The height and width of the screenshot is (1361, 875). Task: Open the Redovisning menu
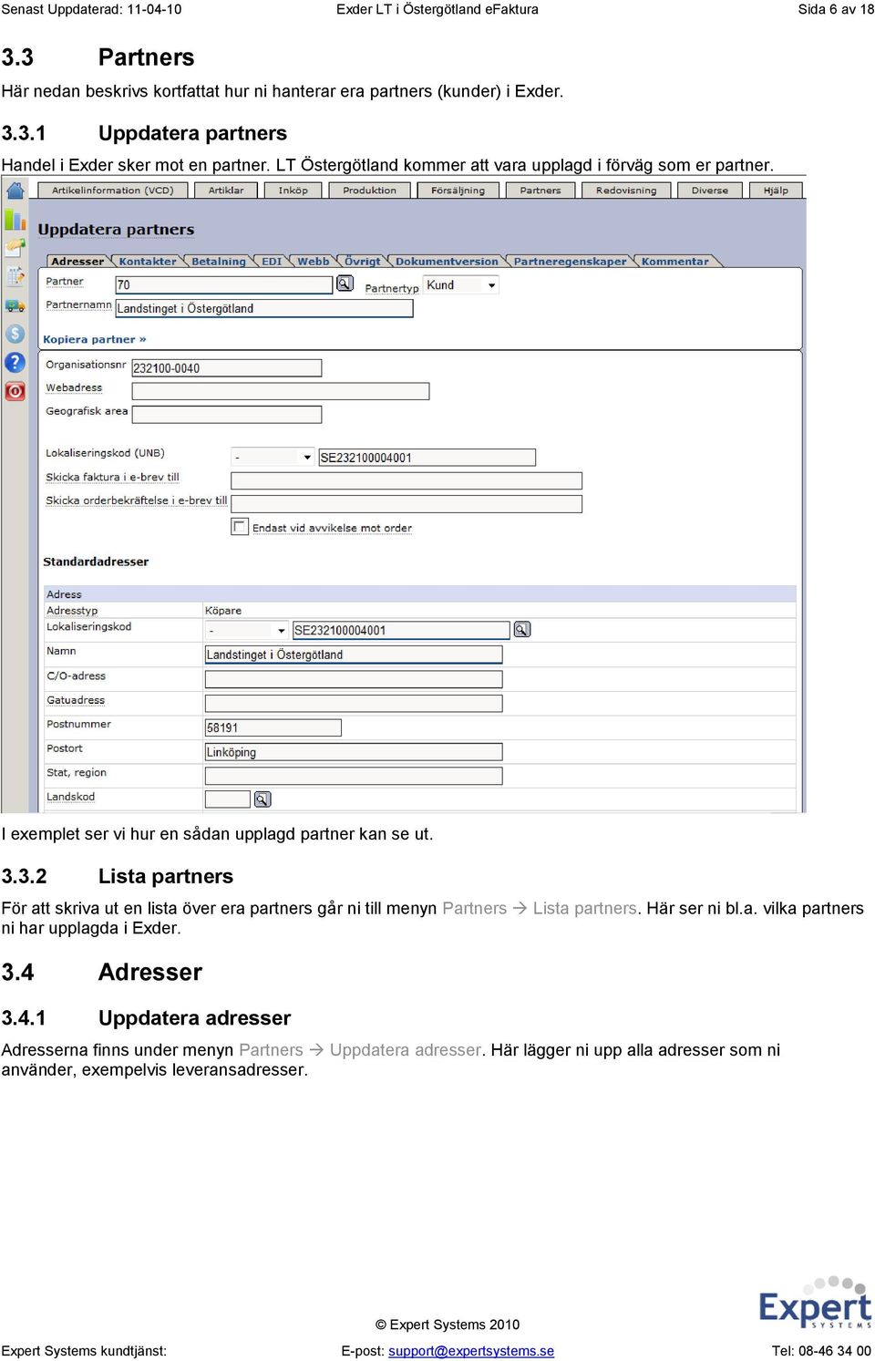click(626, 191)
